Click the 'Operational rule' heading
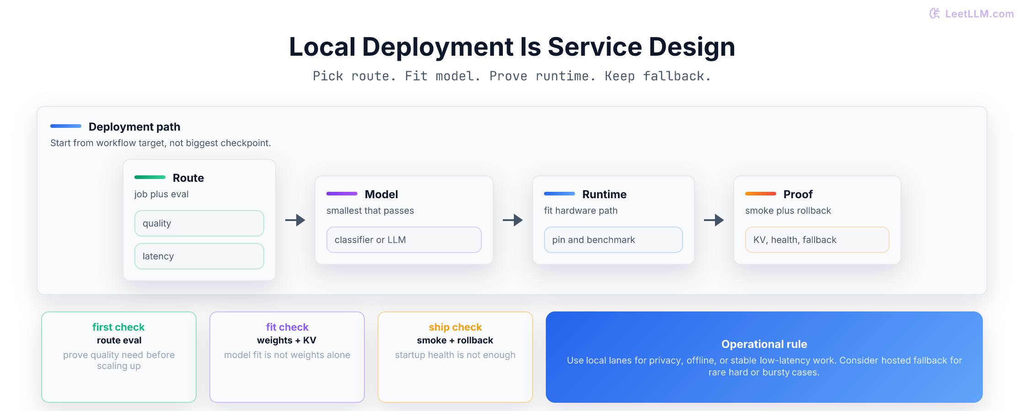 764,344
